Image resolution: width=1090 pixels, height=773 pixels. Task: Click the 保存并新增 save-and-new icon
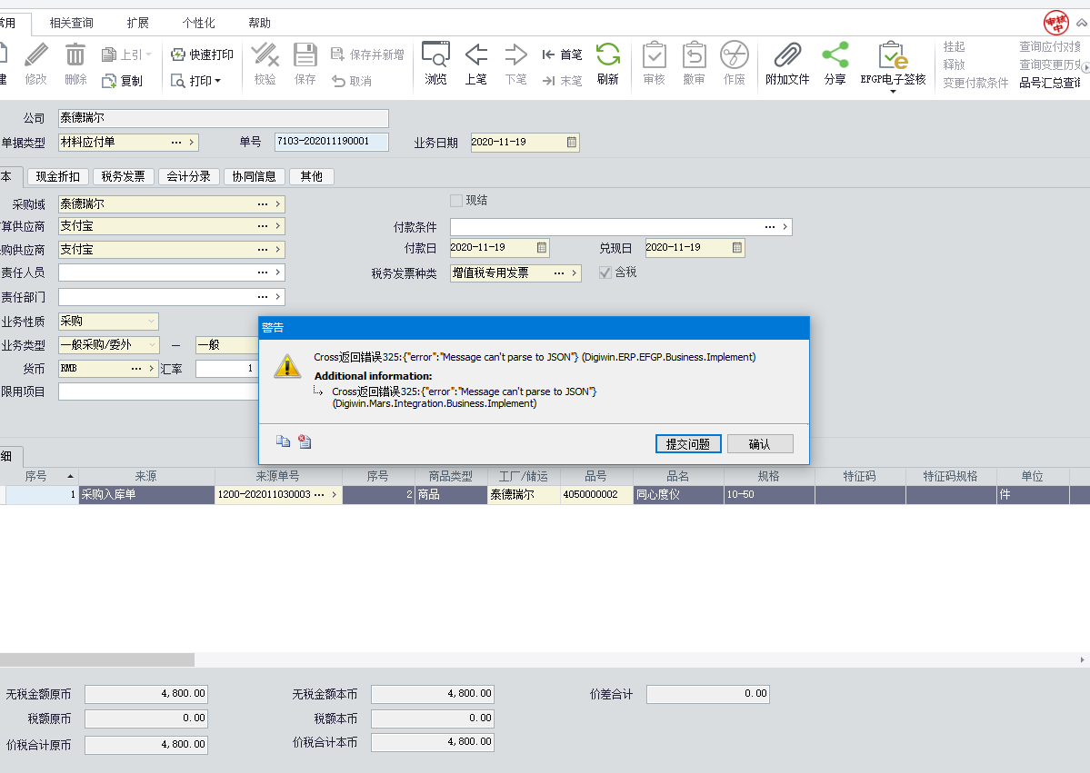pyautogui.click(x=338, y=55)
